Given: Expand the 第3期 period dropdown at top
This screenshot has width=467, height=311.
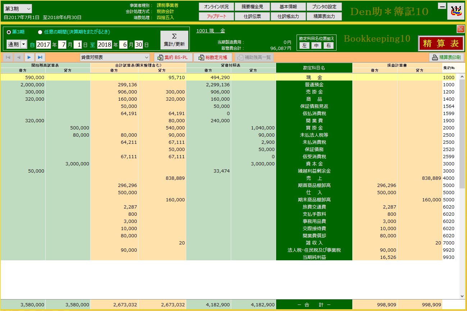Looking at the screenshot, I should point(29,9).
